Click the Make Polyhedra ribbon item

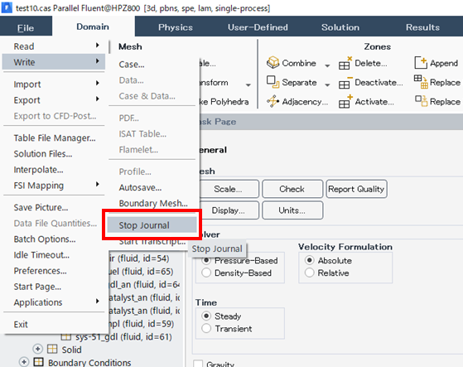(x=224, y=102)
